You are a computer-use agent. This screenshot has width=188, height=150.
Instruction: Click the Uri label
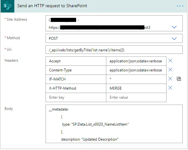(9, 49)
